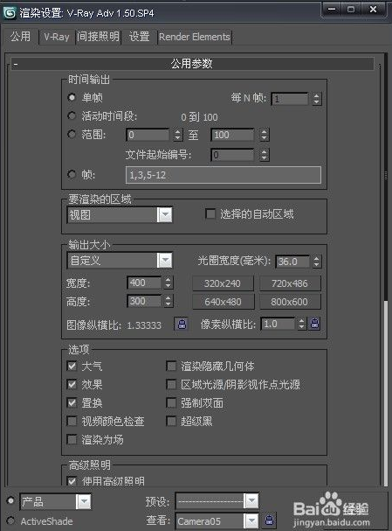The width and height of the screenshot is (392, 531).
Task: Click the 像素纵横比 value field
Action: [279, 324]
